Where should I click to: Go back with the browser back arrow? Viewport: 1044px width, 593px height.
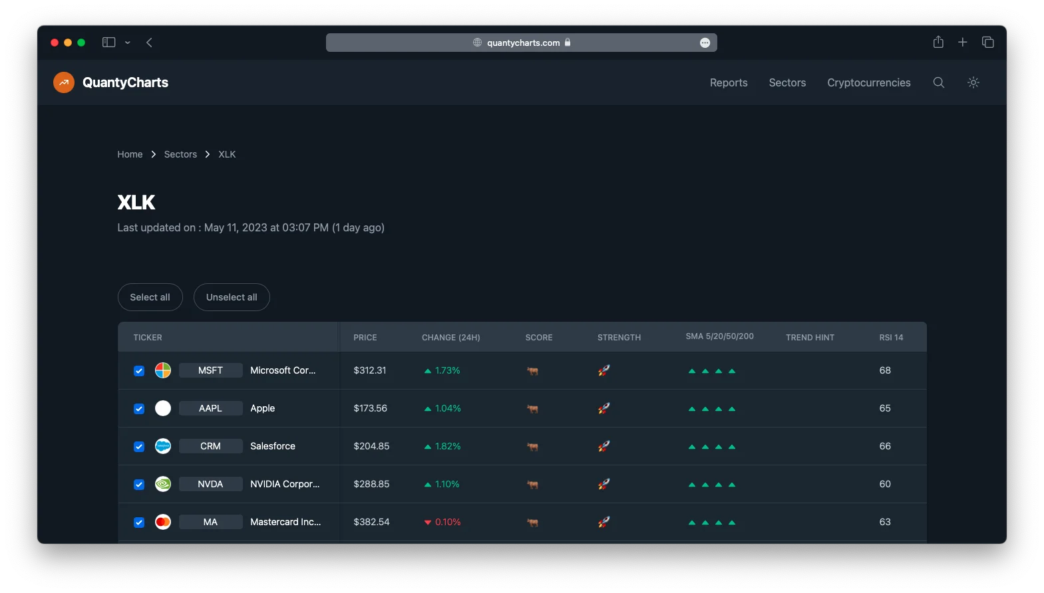[x=150, y=43]
